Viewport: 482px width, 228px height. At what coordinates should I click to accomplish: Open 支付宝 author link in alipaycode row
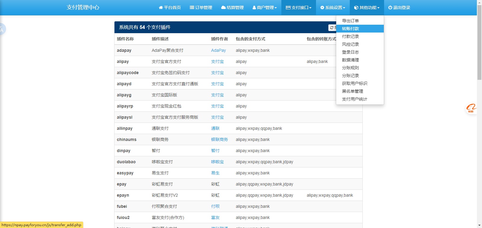coord(218,73)
